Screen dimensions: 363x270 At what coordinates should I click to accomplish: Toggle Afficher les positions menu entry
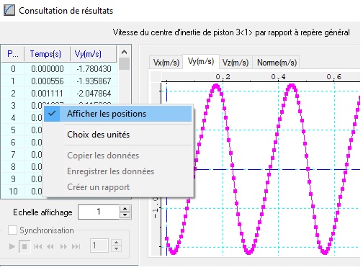118,114
